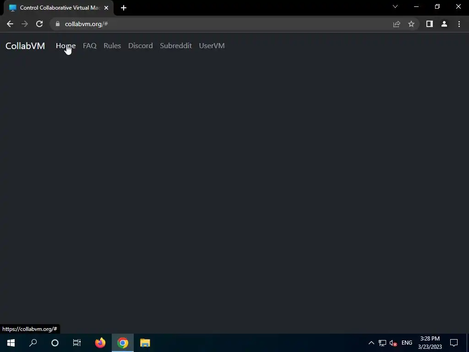This screenshot has width=469, height=352.
Task: Open the FAQ nav link
Action: (89, 45)
